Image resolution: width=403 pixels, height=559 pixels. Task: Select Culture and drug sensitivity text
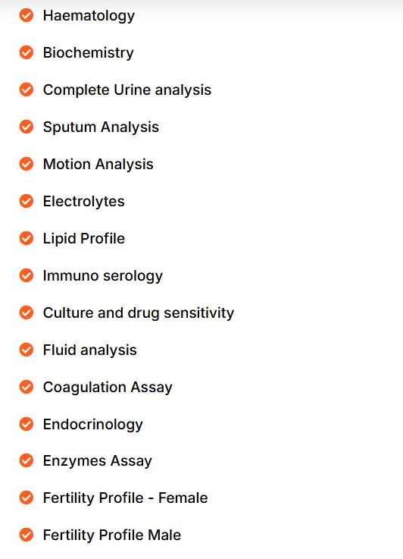pyautogui.click(x=139, y=313)
